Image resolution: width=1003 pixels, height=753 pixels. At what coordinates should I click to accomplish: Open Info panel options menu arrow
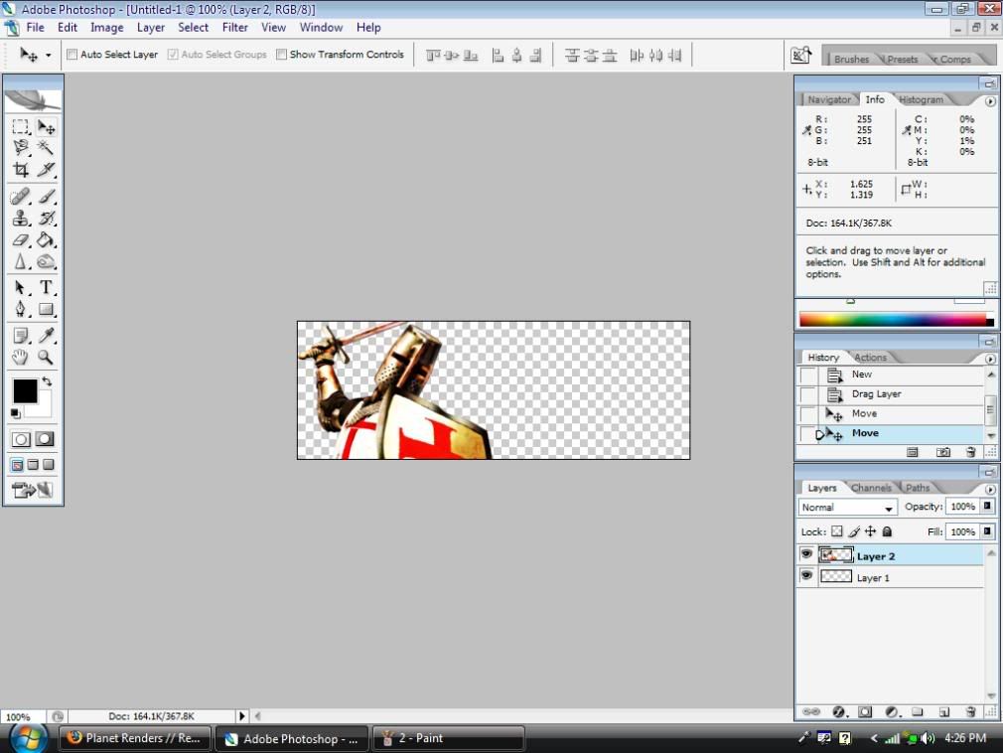[990, 101]
